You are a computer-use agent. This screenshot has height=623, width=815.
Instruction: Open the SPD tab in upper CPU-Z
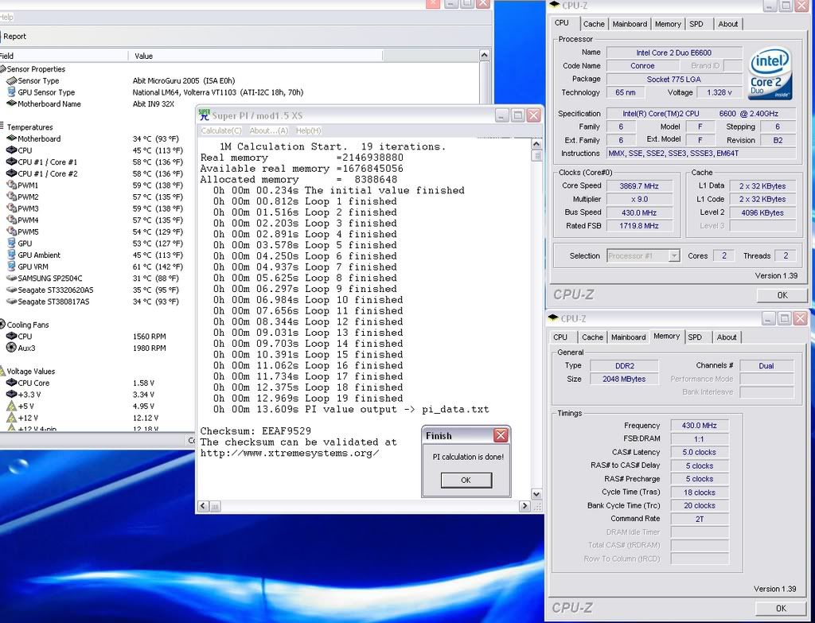(696, 24)
